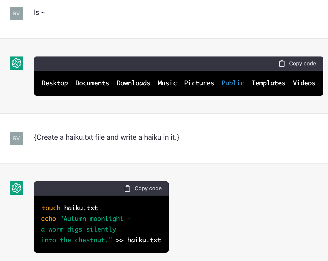This screenshot has width=328, height=261.
Task: Copy code of the directory listing block
Action: click(x=297, y=64)
